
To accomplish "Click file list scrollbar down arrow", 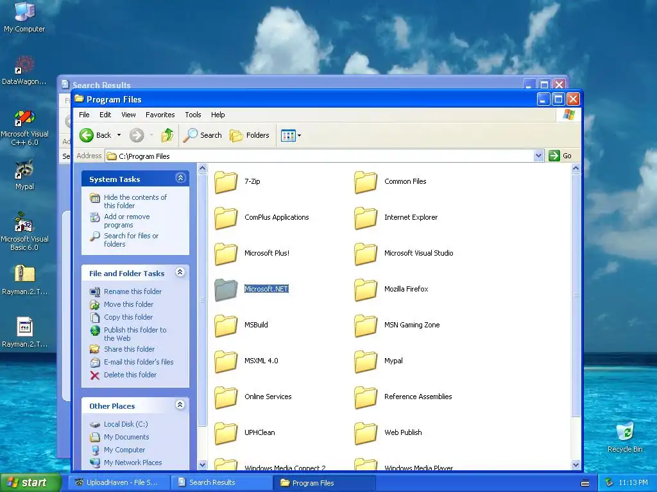I will tap(576, 464).
